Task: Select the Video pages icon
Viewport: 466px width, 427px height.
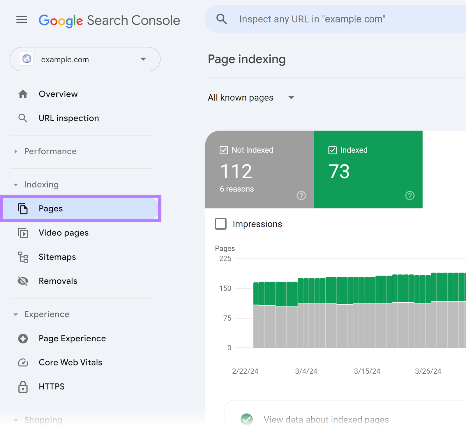Action: pyautogui.click(x=23, y=233)
